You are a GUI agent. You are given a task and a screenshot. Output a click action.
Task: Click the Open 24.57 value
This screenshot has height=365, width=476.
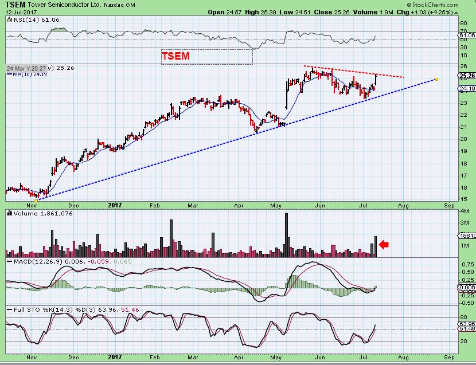pyautogui.click(x=225, y=13)
